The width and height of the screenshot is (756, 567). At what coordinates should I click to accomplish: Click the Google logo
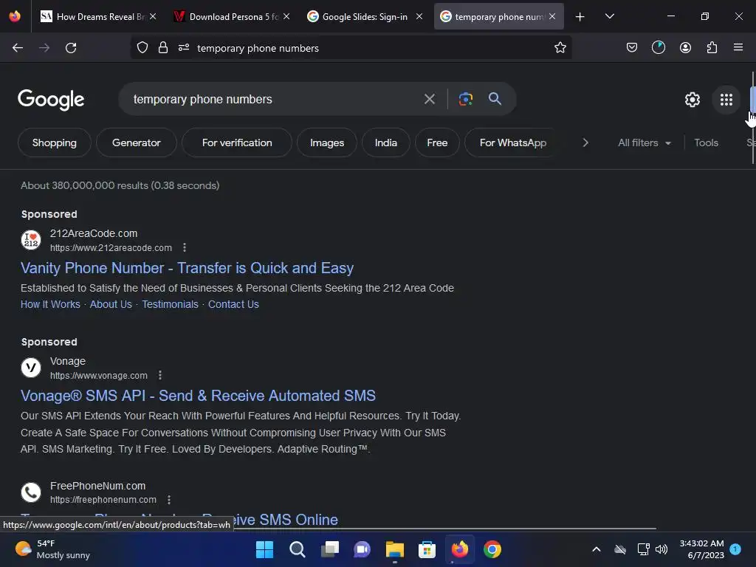tap(51, 100)
